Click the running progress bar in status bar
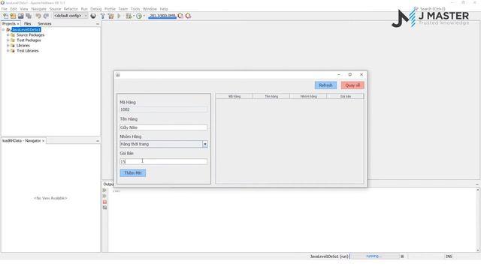The height and width of the screenshot is (270, 481). [374, 256]
